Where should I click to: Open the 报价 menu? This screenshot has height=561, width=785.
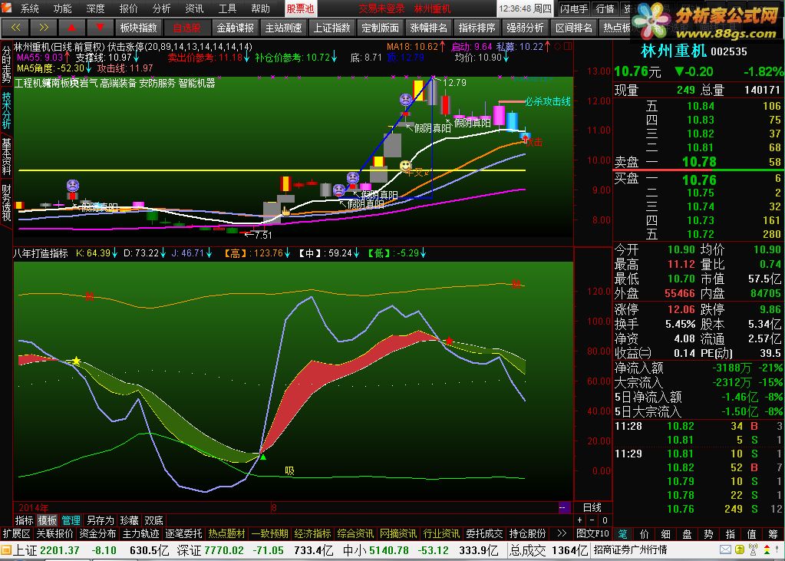pyautogui.click(x=129, y=8)
